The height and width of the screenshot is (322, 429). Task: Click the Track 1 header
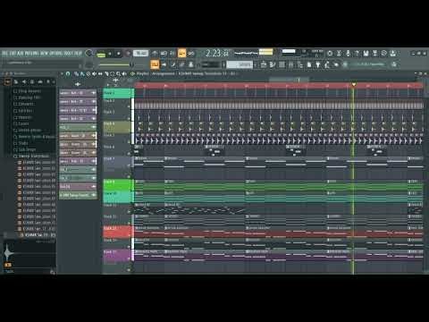coord(118,93)
